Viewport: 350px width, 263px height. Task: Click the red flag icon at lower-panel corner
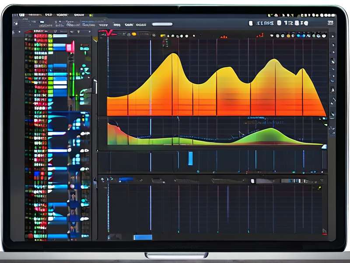[325, 232]
